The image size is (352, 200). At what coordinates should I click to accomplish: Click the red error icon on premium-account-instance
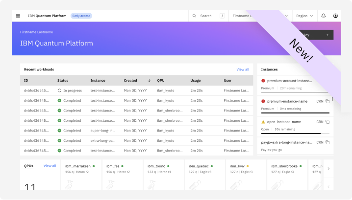click(x=263, y=81)
